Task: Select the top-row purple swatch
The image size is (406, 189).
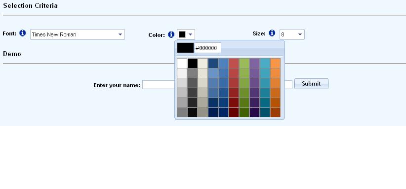Action: [x=254, y=63]
